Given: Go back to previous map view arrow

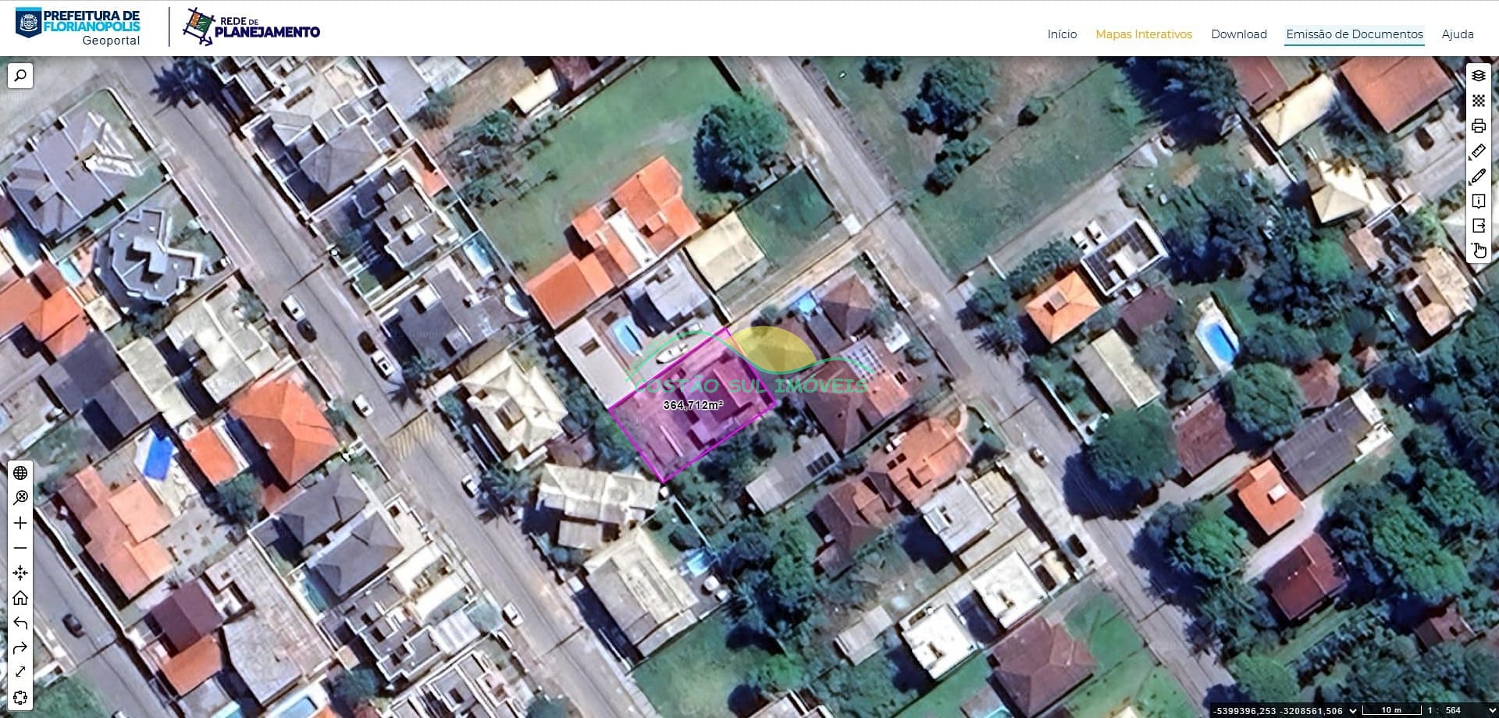Looking at the screenshot, I should [x=20, y=623].
